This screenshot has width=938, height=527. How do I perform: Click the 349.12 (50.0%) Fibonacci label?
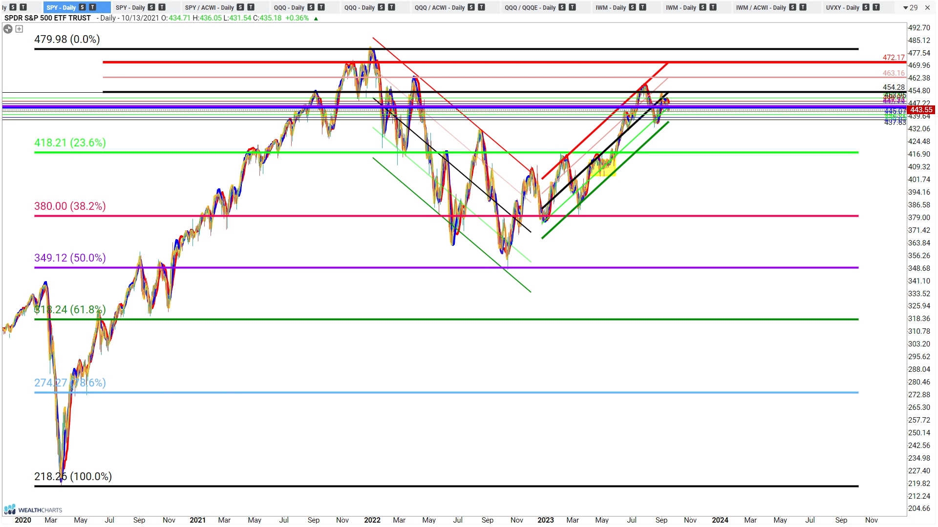[x=70, y=258]
